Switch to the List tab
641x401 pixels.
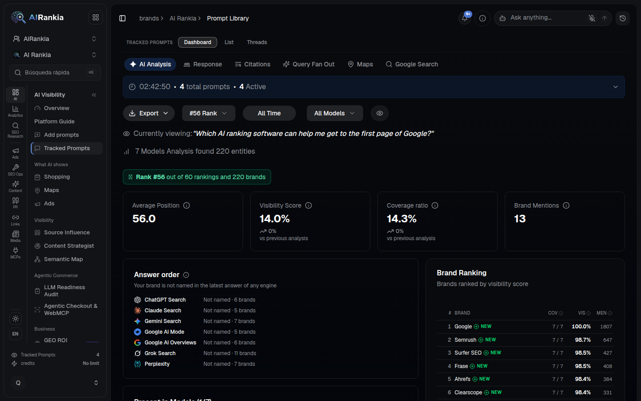(229, 42)
